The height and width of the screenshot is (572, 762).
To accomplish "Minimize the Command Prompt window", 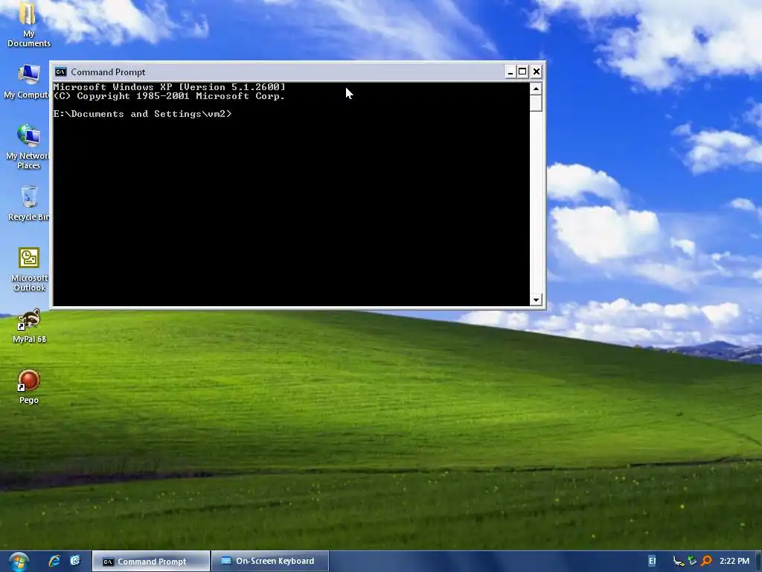I will click(510, 72).
